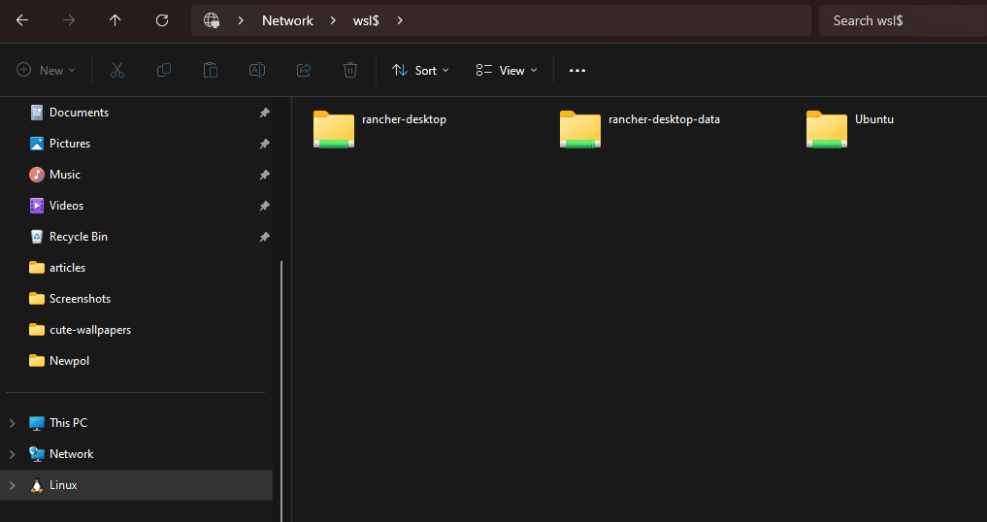This screenshot has width=987, height=522.
Task: Expand the Linux tree node
Action: coord(12,485)
